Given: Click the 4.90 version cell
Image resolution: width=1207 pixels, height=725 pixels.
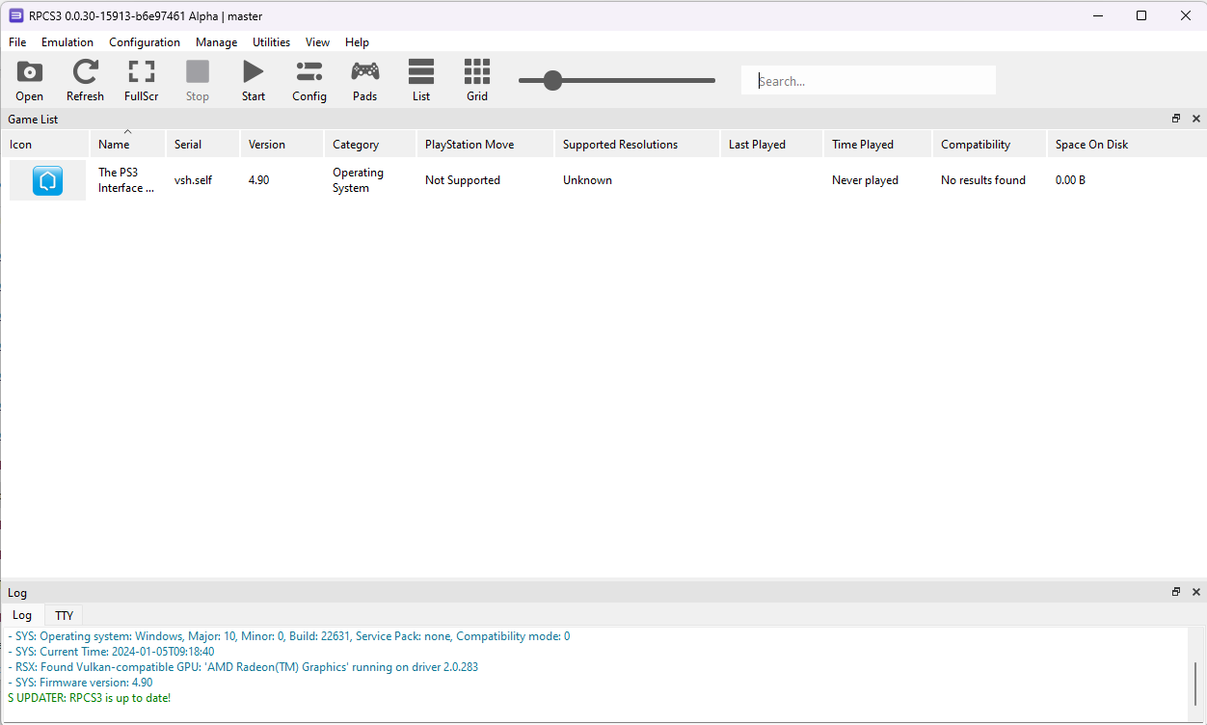Looking at the screenshot, I should [x=258, y=180].
